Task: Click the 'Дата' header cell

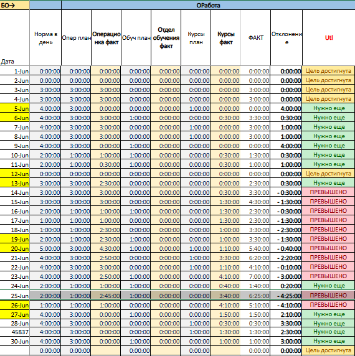Action: (x=15, y=38)
